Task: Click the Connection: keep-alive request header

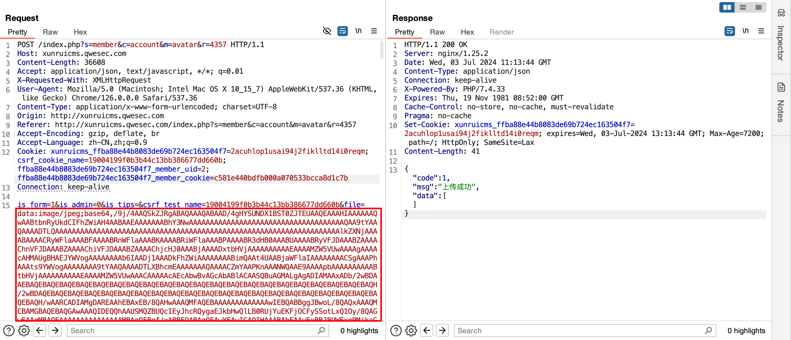Action: (x=63, y=187)
